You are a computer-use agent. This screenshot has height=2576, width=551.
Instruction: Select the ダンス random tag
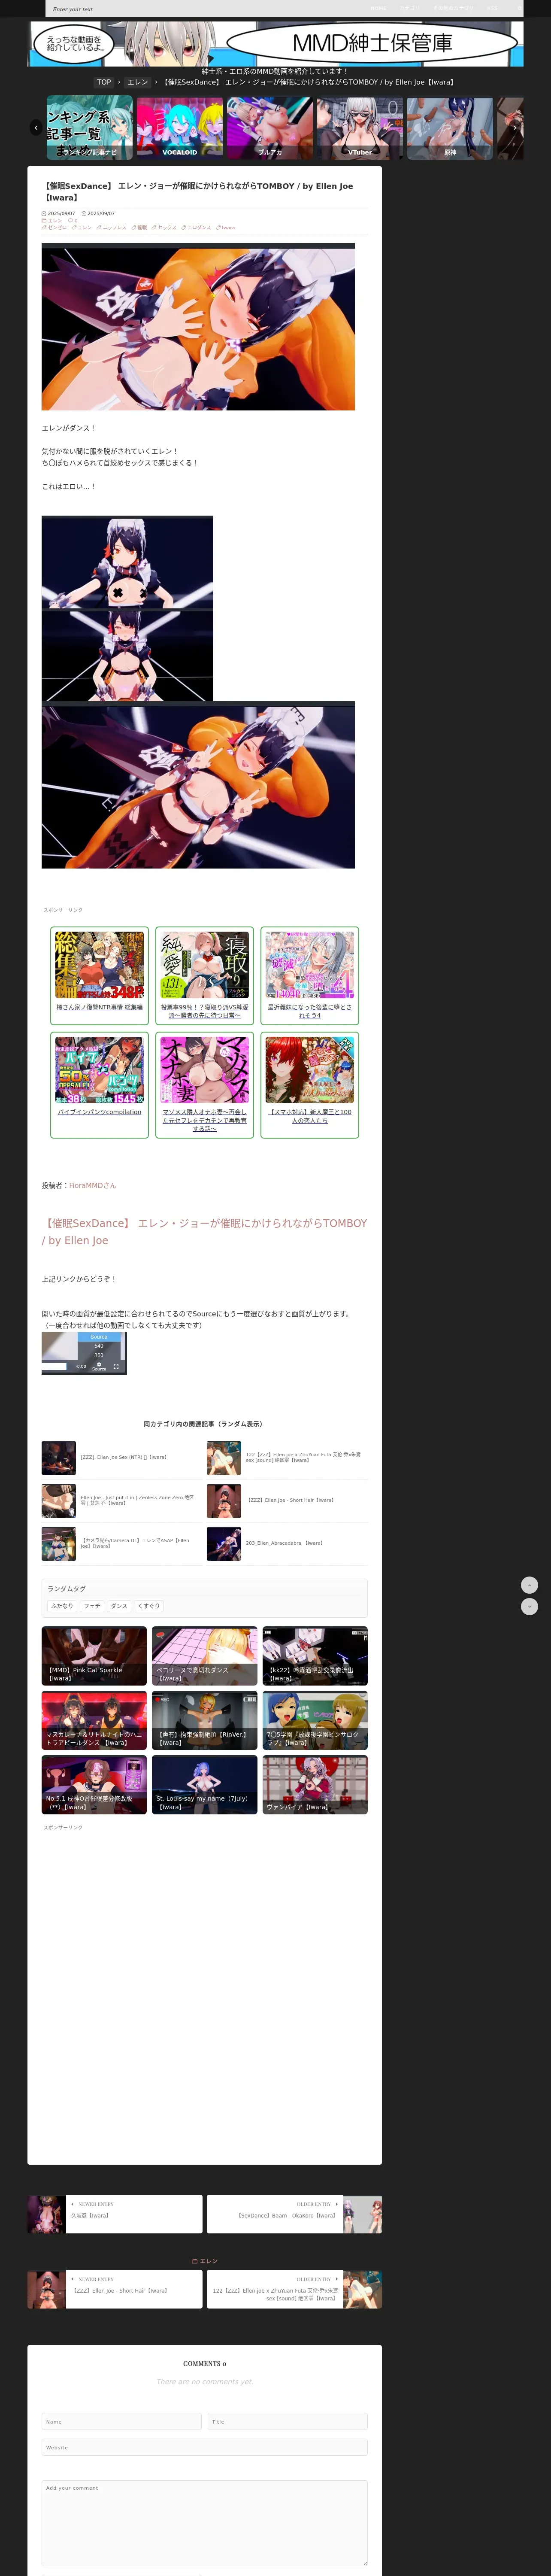point(119,1606)
